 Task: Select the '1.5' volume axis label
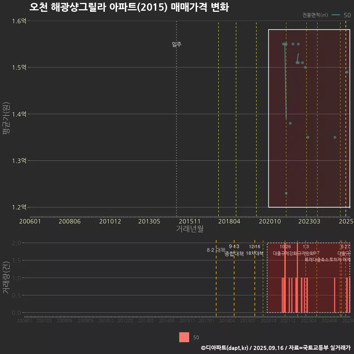(16, 260)
